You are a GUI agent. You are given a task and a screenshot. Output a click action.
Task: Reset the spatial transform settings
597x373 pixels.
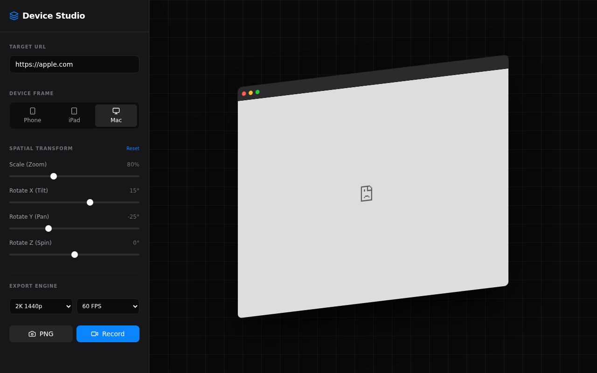point(133,148)
